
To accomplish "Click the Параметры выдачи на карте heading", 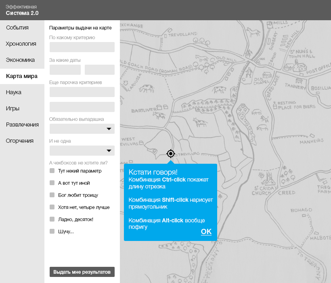I will 80,28.
